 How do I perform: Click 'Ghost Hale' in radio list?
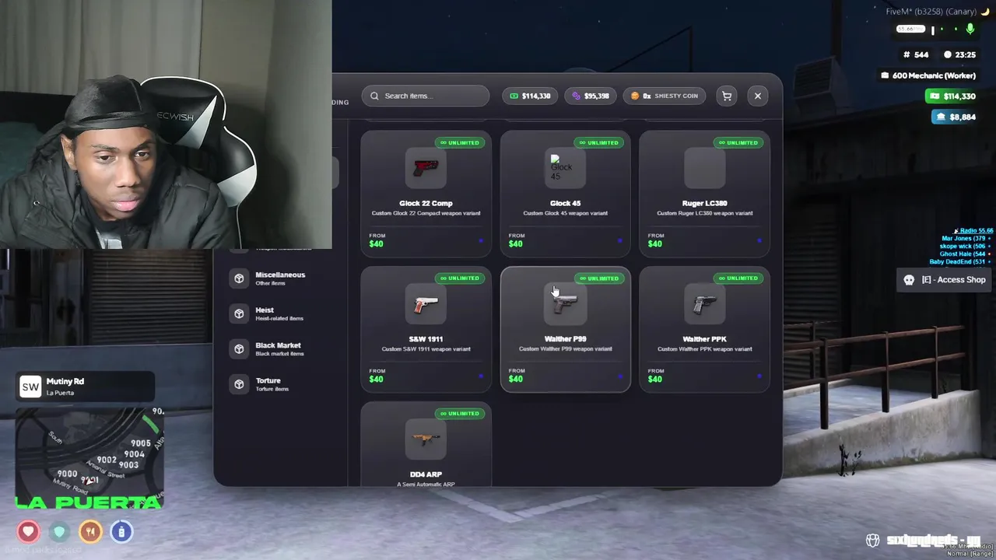click(963, 254)
